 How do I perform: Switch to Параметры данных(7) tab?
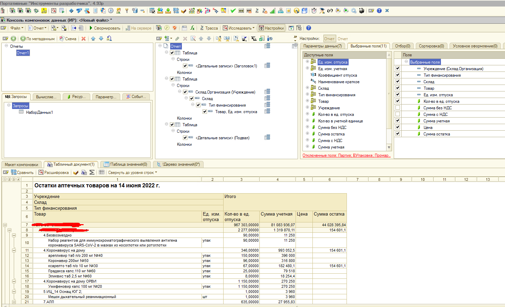322,46
